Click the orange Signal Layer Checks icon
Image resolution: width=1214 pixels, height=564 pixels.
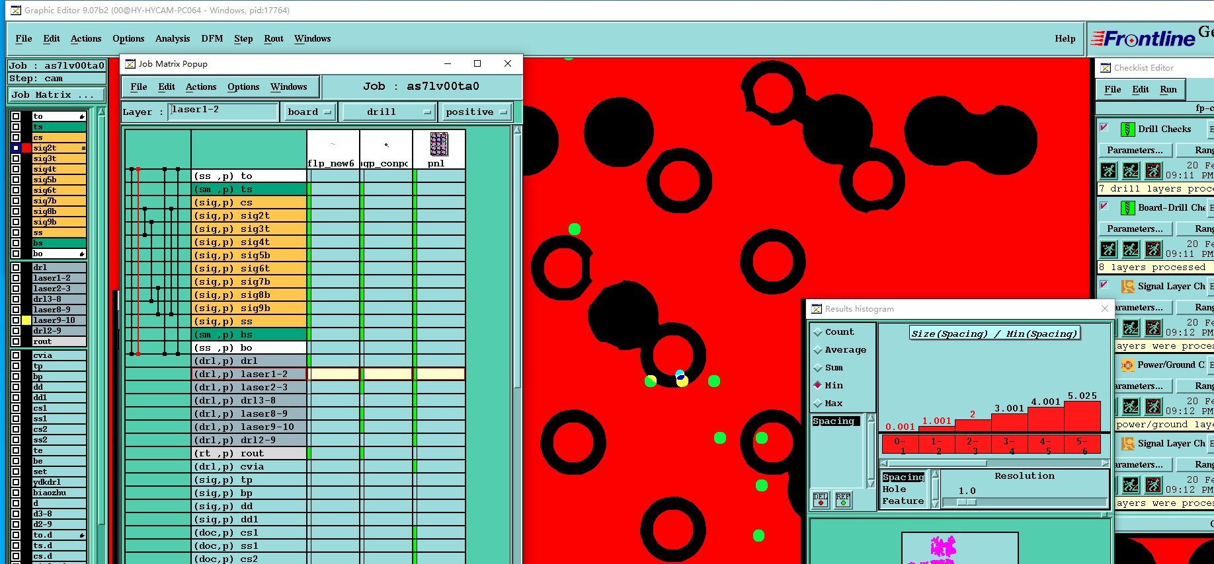[1127, 287]
